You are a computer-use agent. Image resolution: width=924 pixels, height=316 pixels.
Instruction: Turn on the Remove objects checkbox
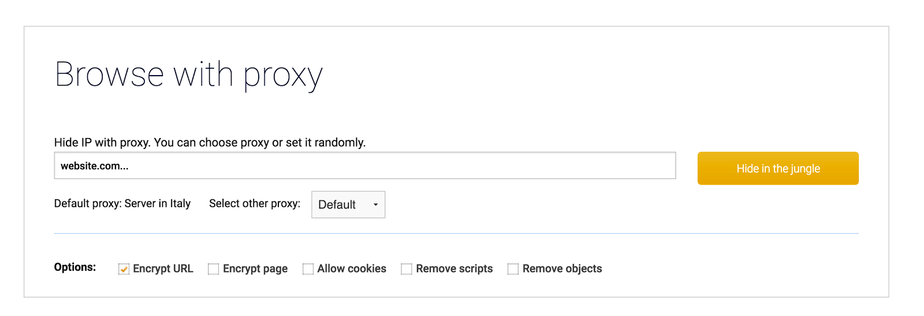pos(513,269)
